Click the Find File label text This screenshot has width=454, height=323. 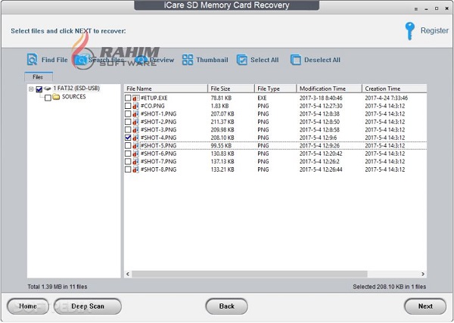click(x=54, y=60)
